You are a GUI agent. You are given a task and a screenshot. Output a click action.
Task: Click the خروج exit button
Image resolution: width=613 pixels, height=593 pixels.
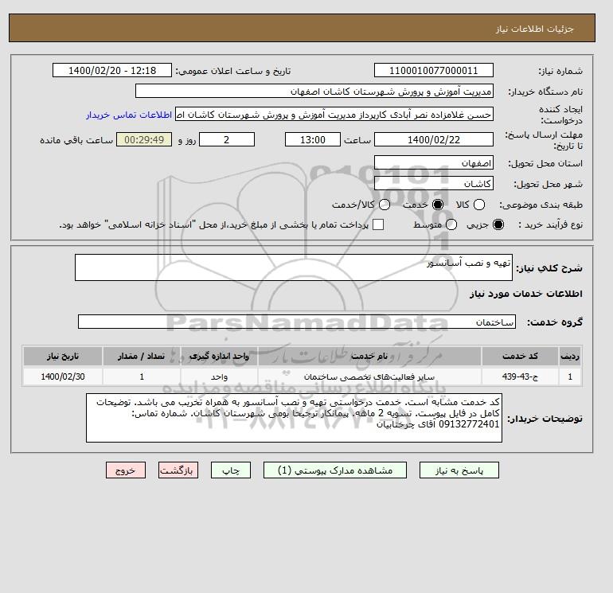tap(126, 470)
